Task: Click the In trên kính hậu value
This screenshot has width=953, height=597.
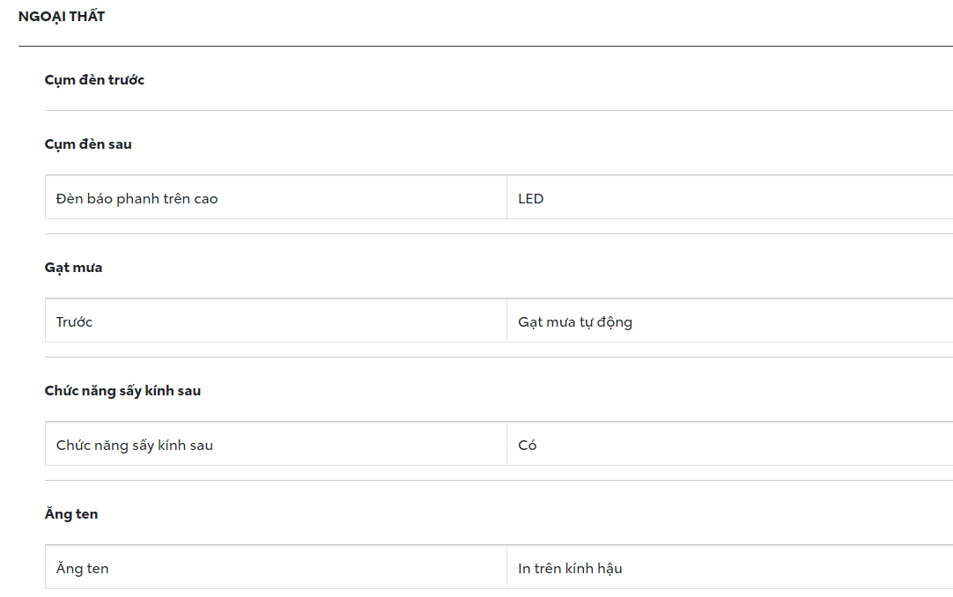Action: [570, 569]
